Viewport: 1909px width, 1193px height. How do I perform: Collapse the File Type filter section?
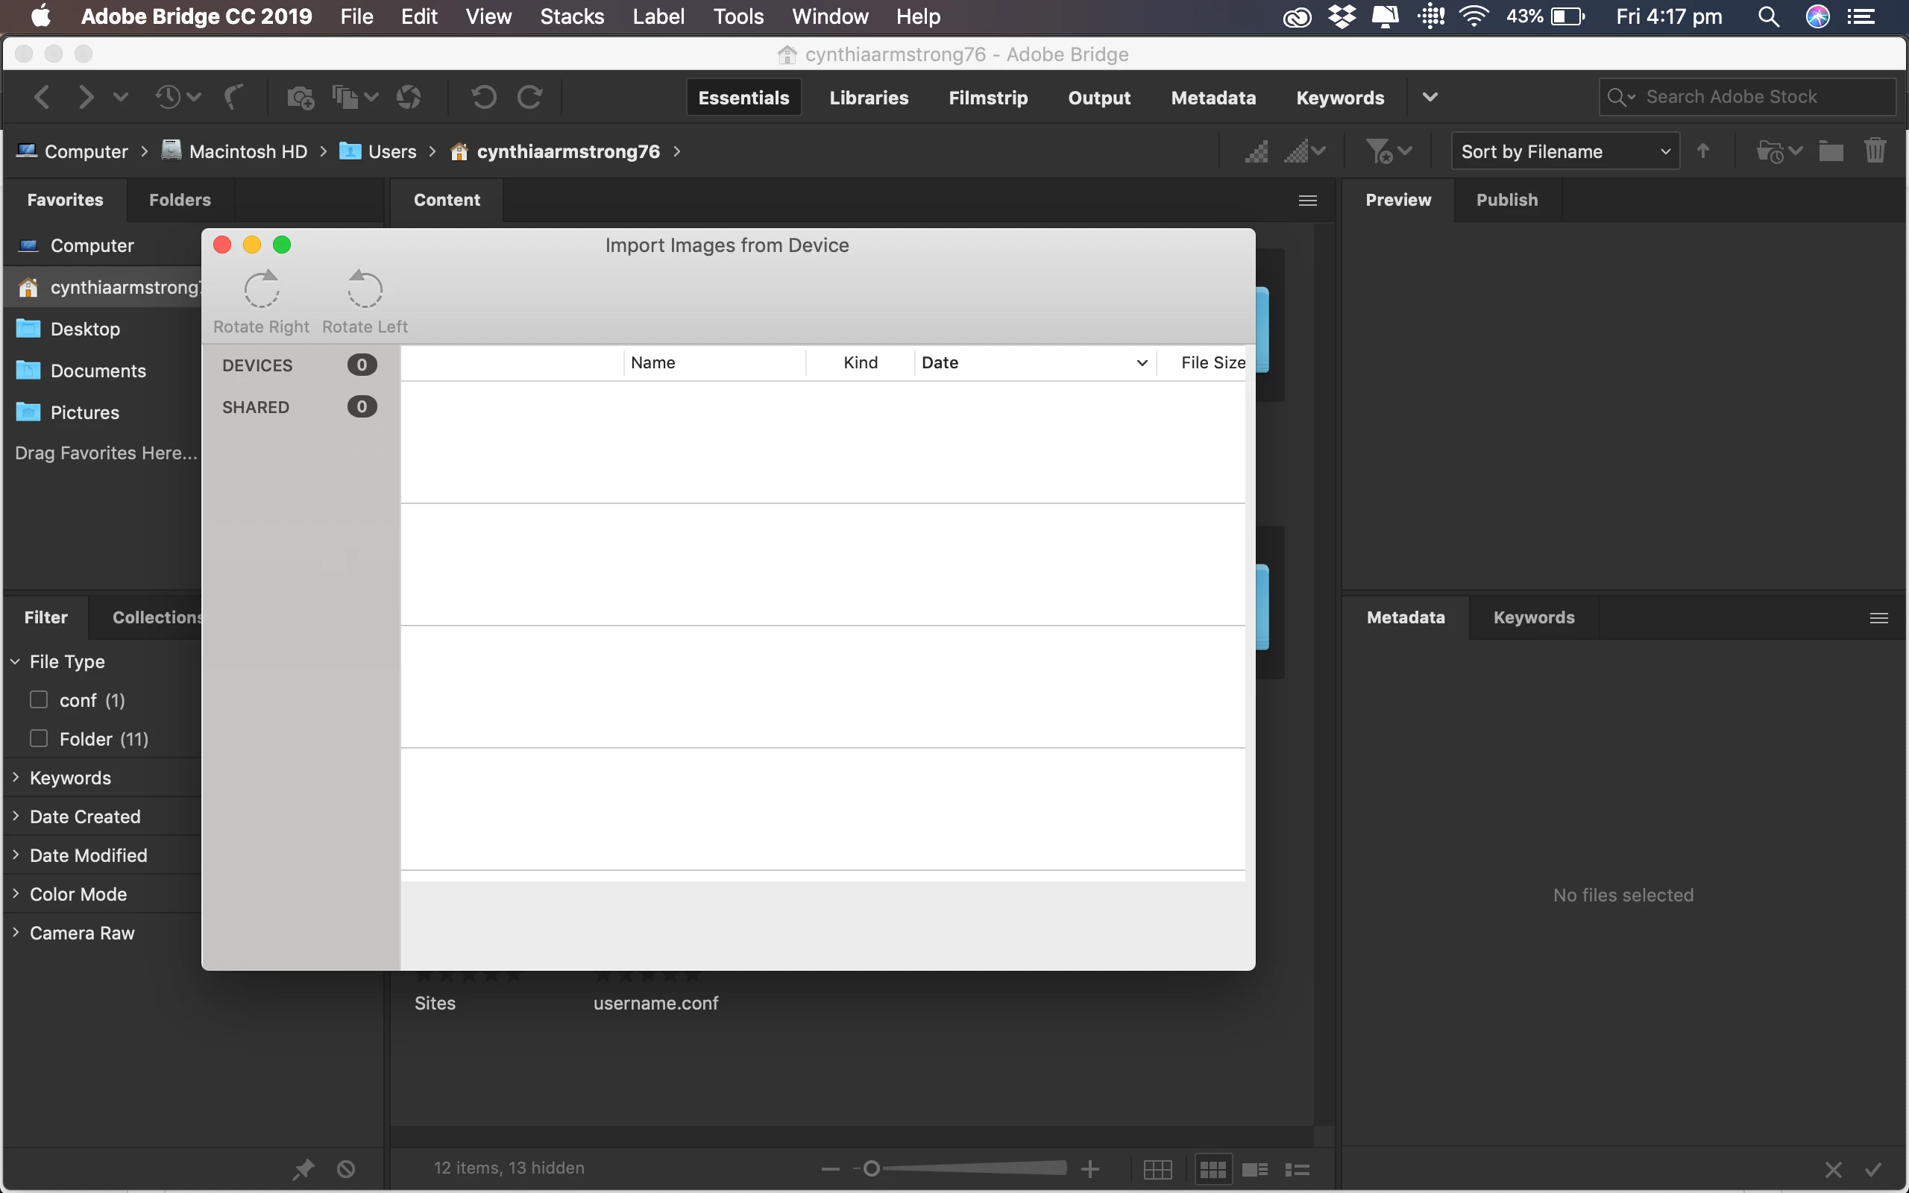(x=15, y=661)
